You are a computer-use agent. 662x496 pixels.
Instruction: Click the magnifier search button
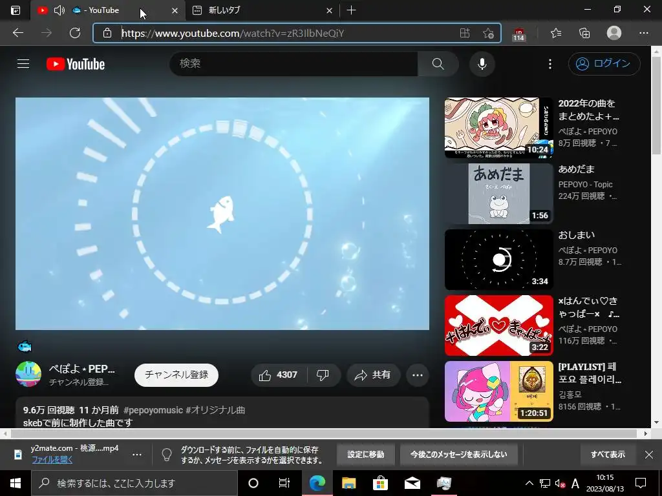pyautogui.click(x=438, y=64)
